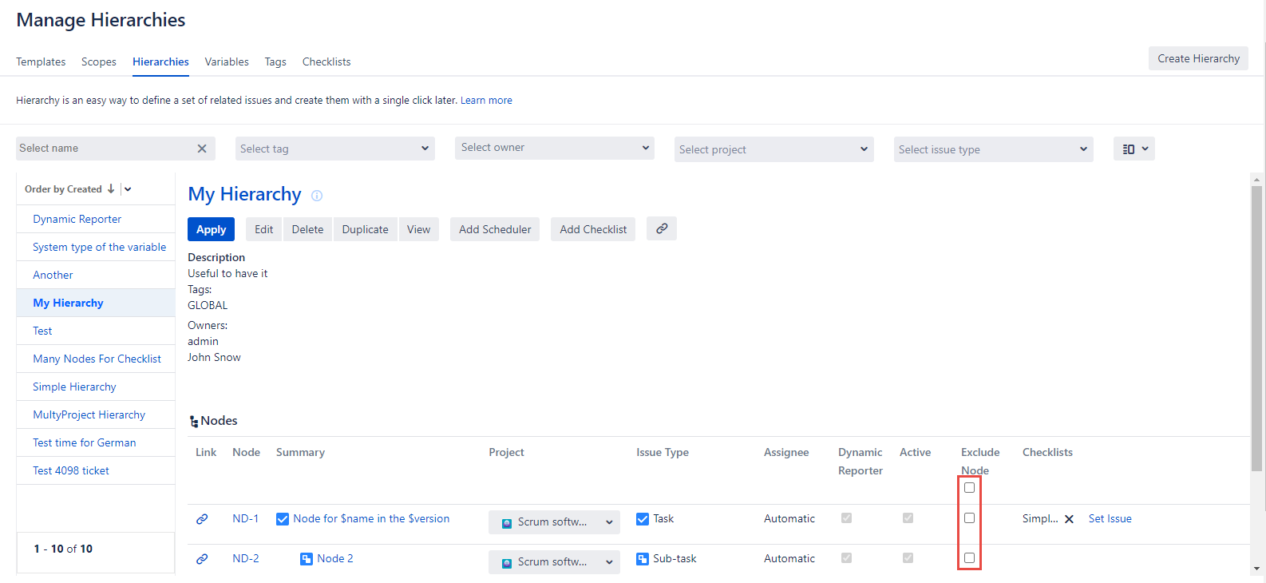The image size is (1266, 583).
Task: Open the column layout view icon menu
Action: tap(1133, 149)
